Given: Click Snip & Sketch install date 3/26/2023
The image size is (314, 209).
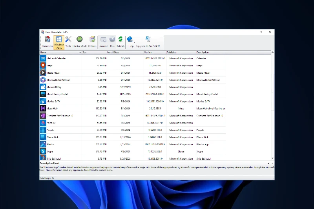Looking at the screenshot, I should tap(125, 158).
